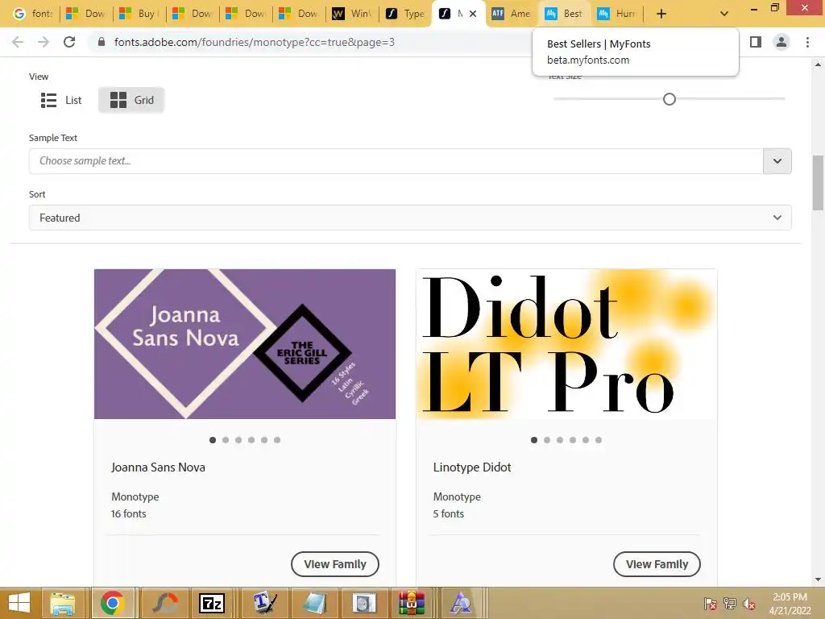Open the taskbar clock showing 2:05 PM
Screen dimensions: 825x619
(x=790, y=604)
